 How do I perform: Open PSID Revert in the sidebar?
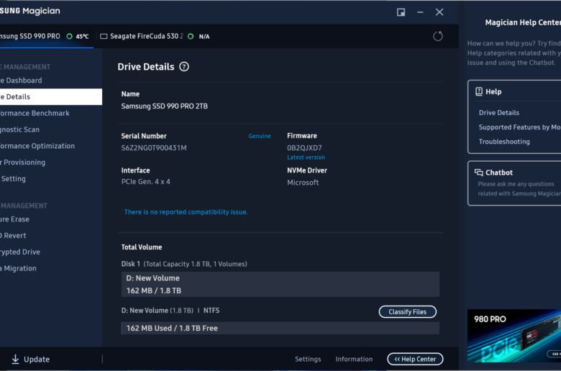pyautogui.click(x=51, y=235)
